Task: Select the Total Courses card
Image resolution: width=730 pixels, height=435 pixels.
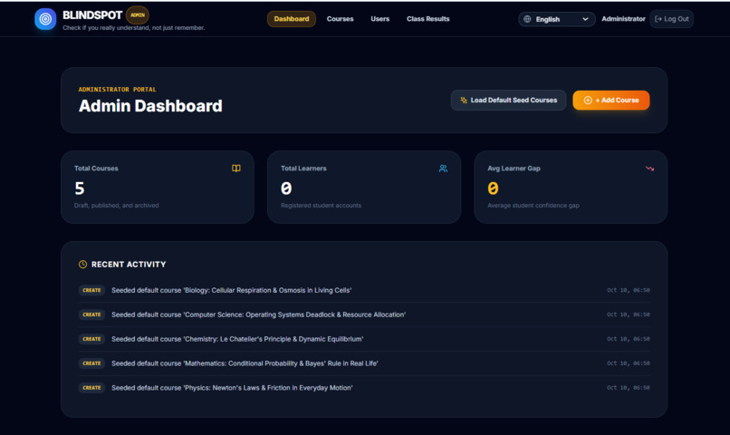Action: [x=158, y=187]
